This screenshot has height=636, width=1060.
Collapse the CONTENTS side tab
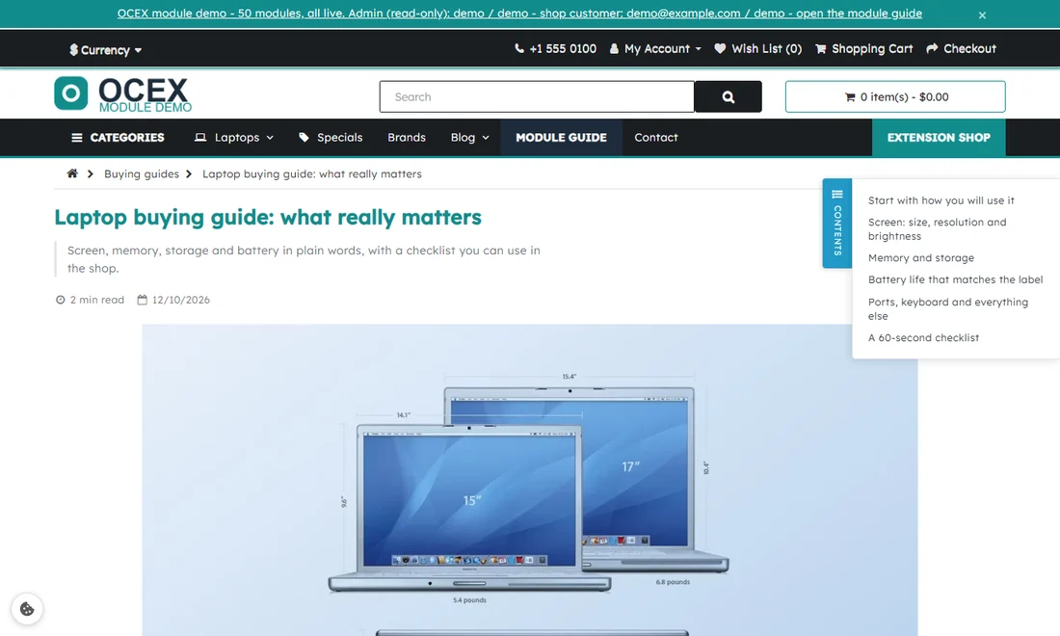point(836,223)
